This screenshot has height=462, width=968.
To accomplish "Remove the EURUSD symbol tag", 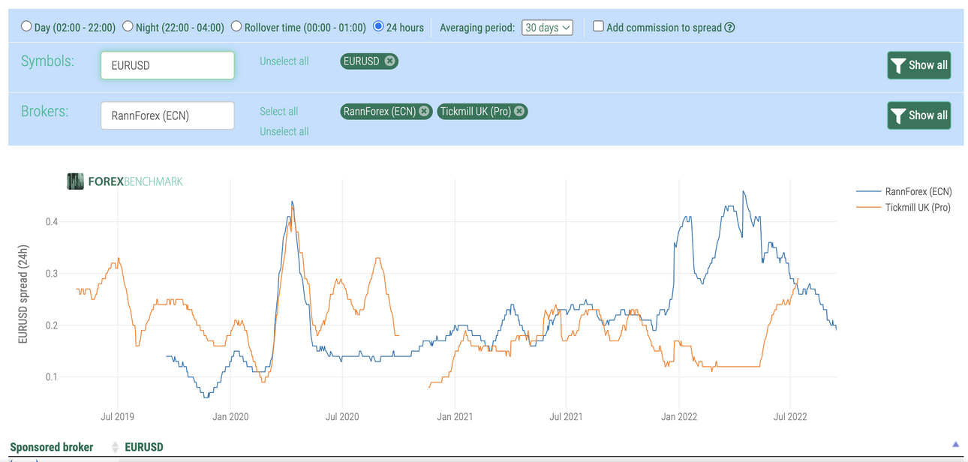I will 389,61.
